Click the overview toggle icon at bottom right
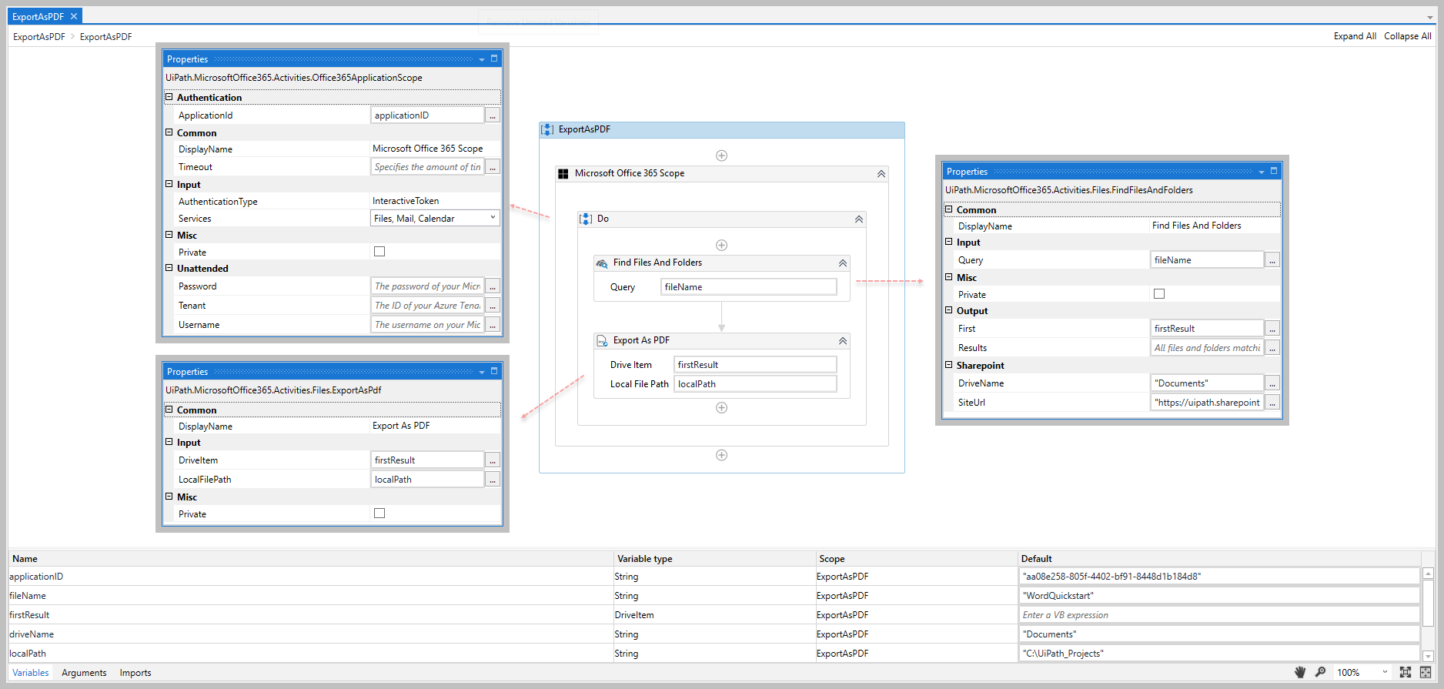This screenshot has width=1444, height=689. coord(1426,672)
